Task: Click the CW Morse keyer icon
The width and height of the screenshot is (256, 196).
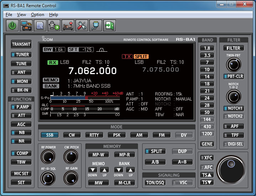Action: point(68,25)
